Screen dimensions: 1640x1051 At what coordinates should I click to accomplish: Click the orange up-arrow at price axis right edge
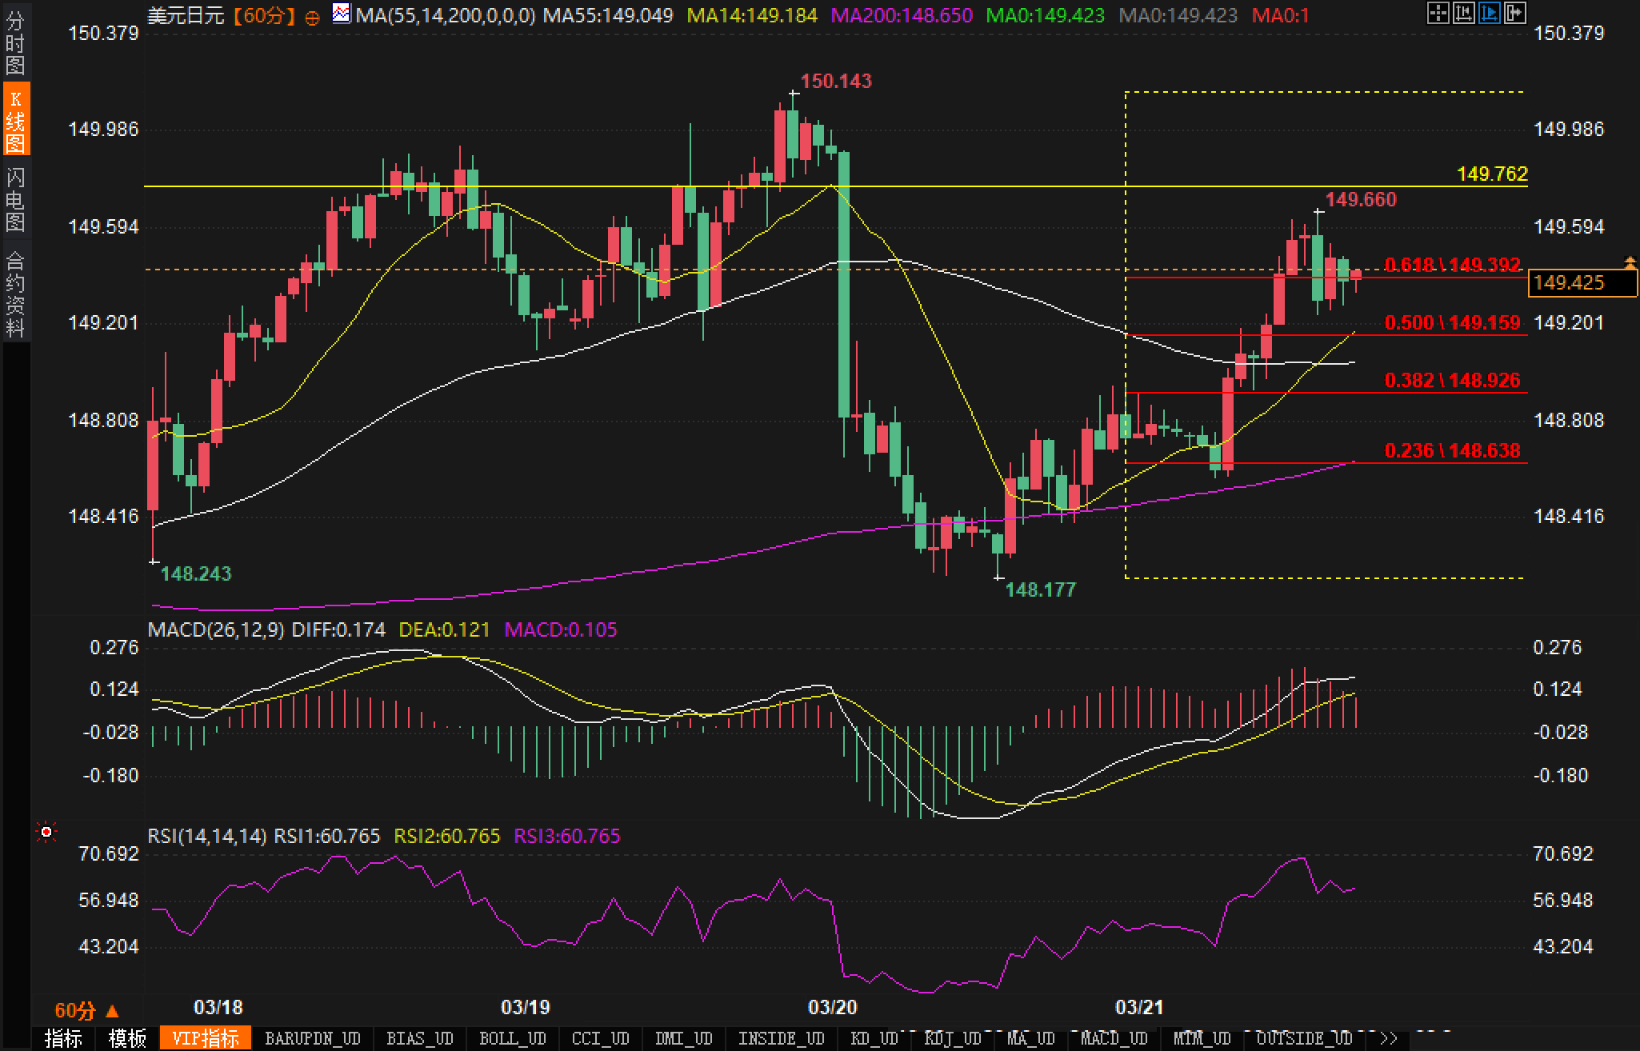tap(1630, 262)
